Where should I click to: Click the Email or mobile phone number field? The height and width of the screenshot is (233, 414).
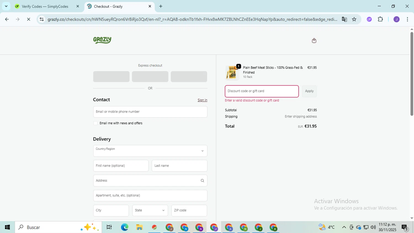click(x=150, y=112)
